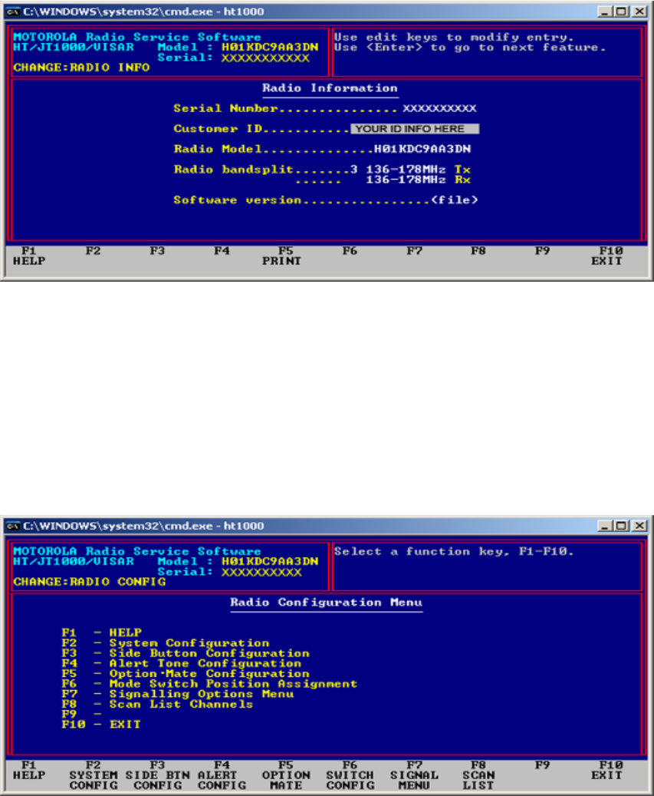
Task: Click the Radio Configuration Menu heading
Action: pyautogui.click(x=326, y=602)
